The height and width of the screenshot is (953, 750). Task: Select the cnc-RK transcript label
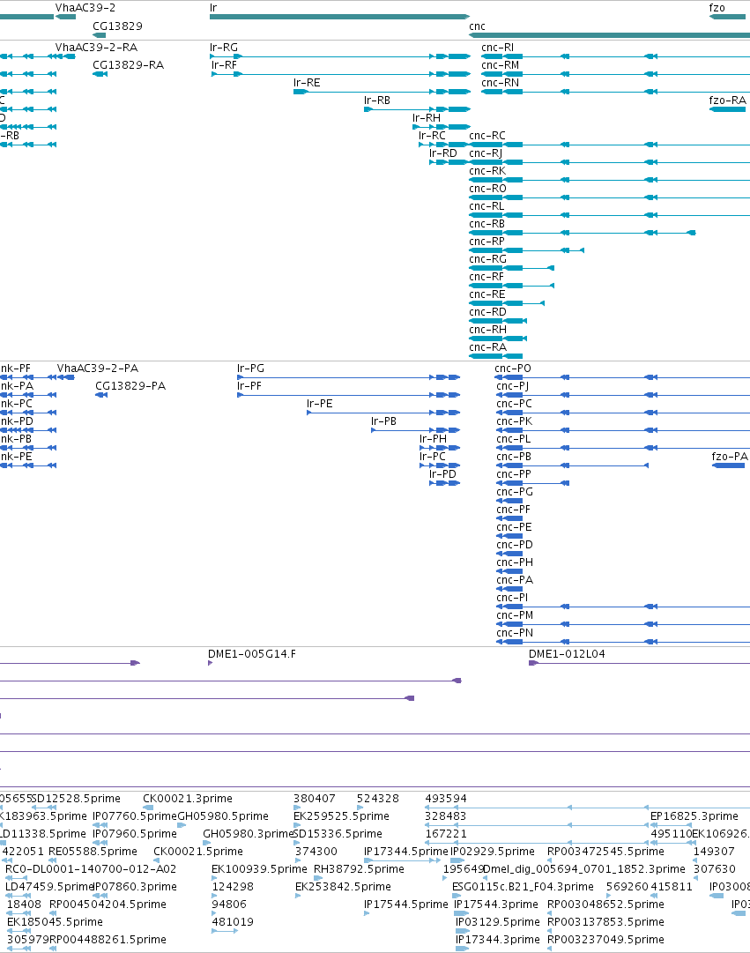[487, 171]
